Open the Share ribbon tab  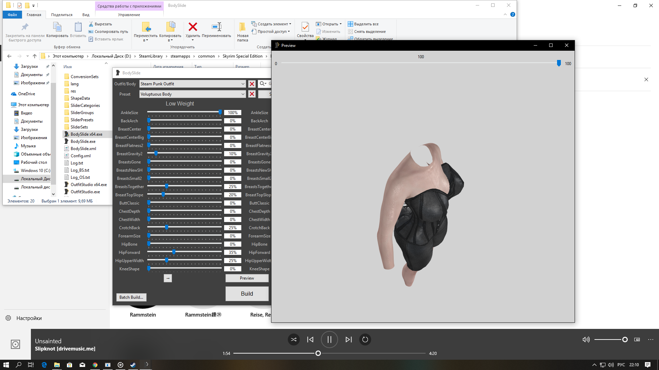tap(62, 15)
